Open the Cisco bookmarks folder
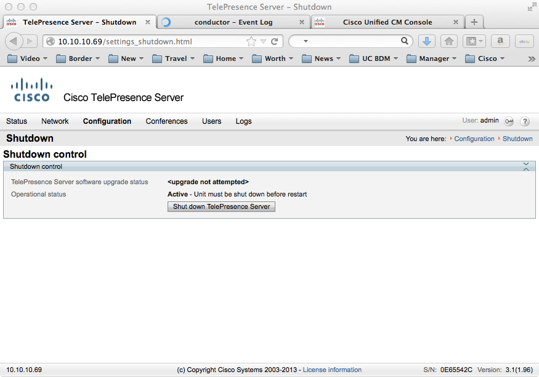The height and width of the screenshot is (377, 539). pyautogui.click(x=485, y=59)
